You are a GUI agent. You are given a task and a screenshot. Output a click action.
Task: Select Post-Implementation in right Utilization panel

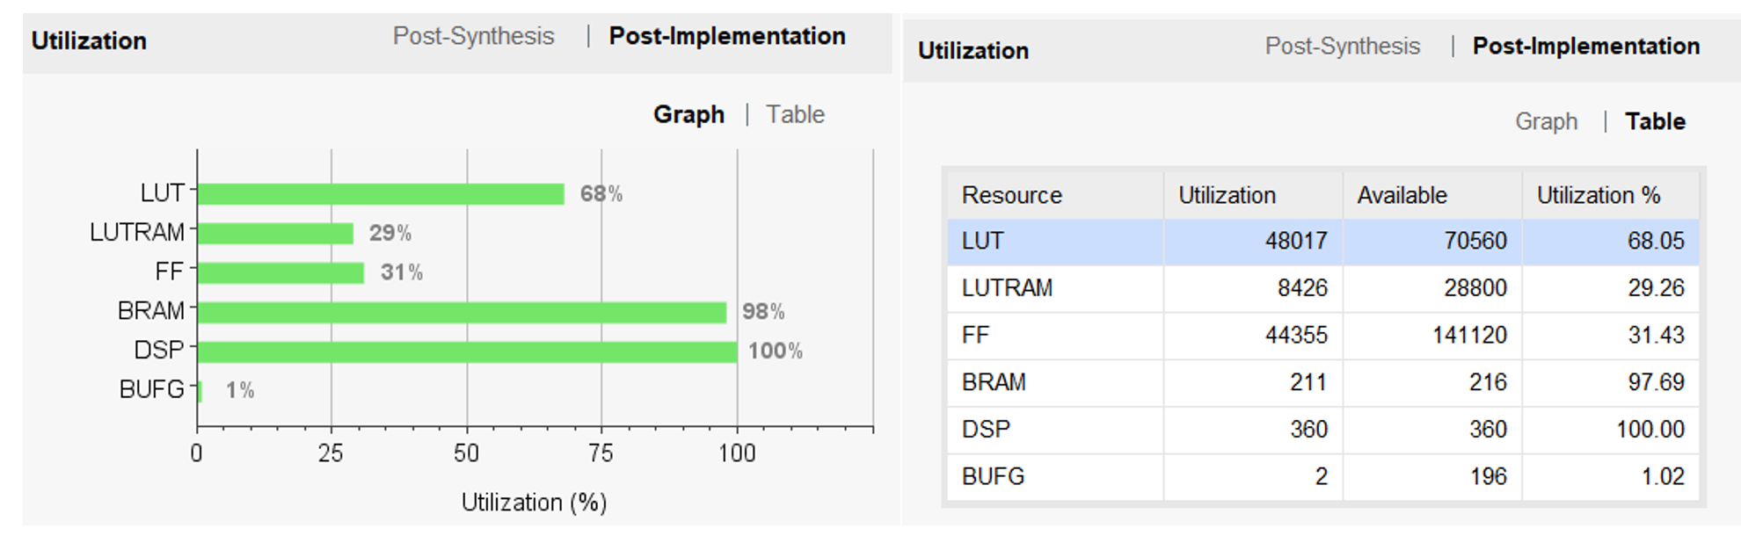(1585, 47)
